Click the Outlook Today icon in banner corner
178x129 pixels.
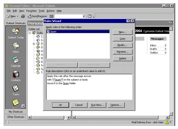coord(171,23)
